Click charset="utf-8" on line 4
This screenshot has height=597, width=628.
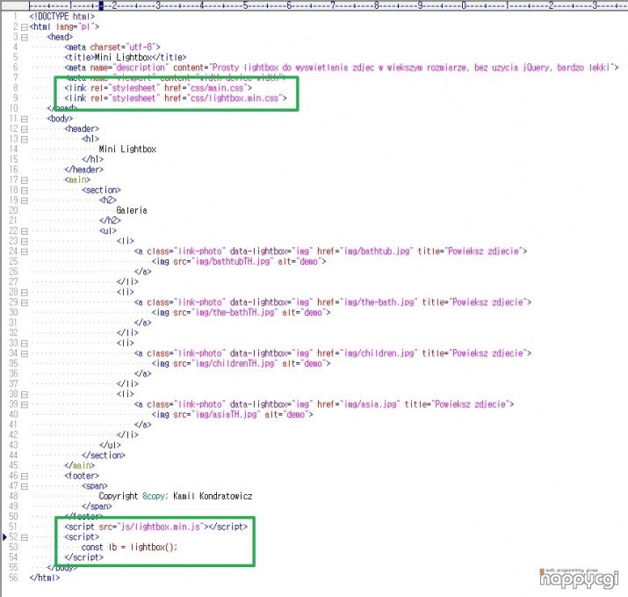click(123, 47)
